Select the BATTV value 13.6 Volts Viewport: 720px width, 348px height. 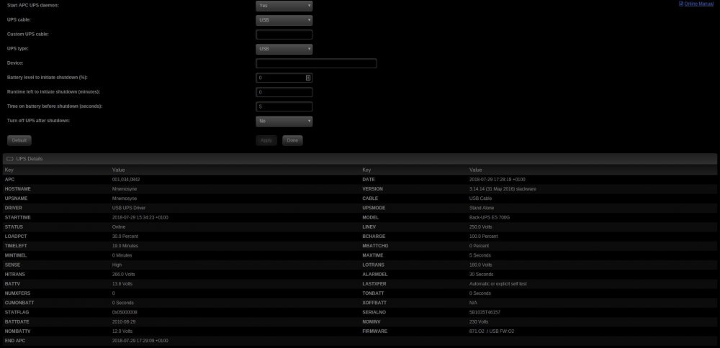[122, 284]
